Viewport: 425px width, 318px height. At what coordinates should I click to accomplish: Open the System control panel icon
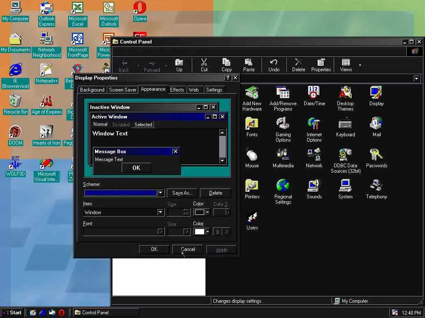[x=345, y=189]
